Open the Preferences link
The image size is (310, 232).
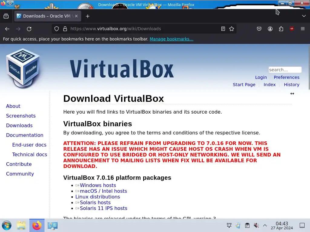pyautogui.click(x=286, y=77)
